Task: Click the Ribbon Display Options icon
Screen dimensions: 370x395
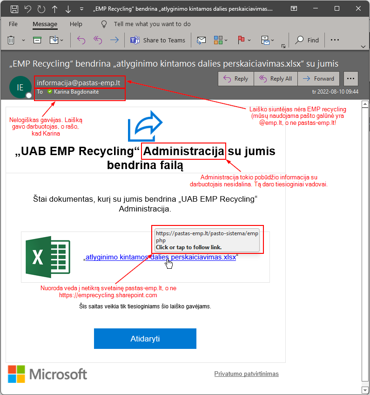Action: pyautogui.click(x=294, y=8)
